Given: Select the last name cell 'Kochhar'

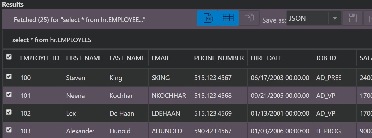Looking at the screenshot, I should click(x=127, y=96).
